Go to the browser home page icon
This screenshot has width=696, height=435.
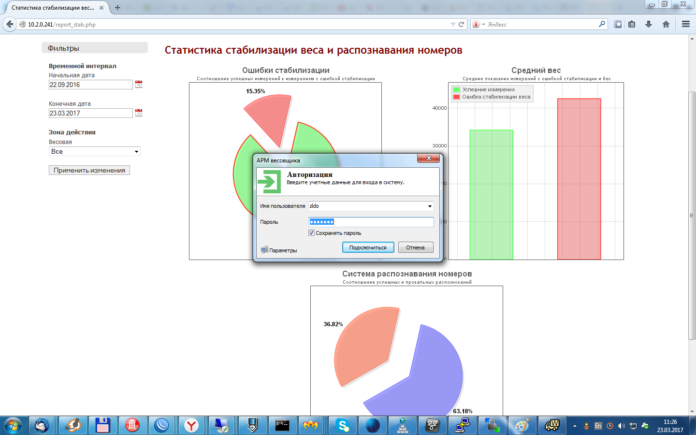666,24
